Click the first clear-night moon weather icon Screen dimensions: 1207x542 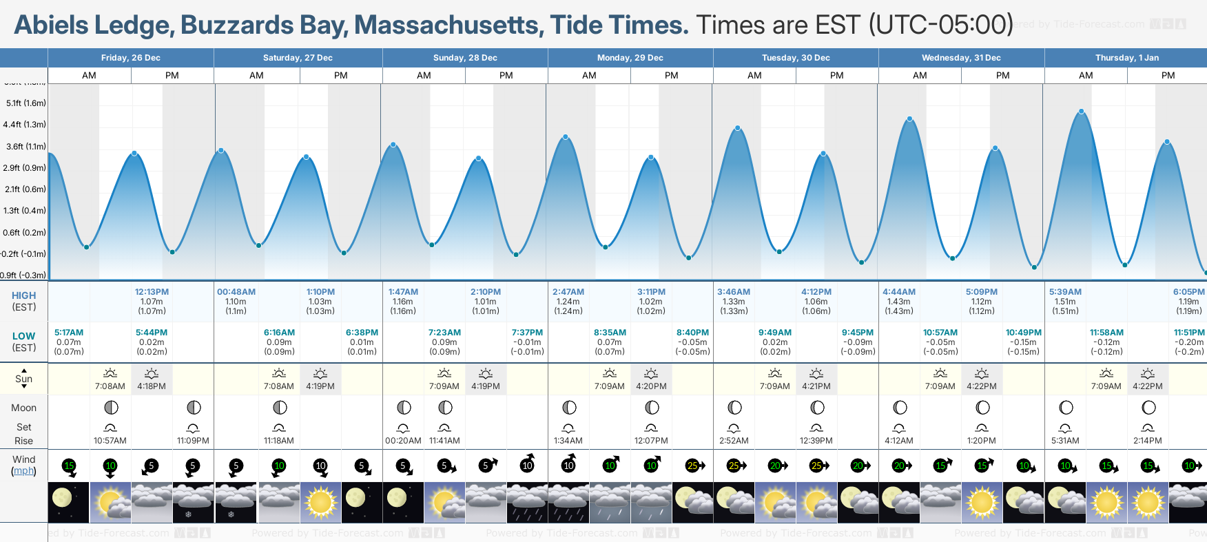[68, 502]
